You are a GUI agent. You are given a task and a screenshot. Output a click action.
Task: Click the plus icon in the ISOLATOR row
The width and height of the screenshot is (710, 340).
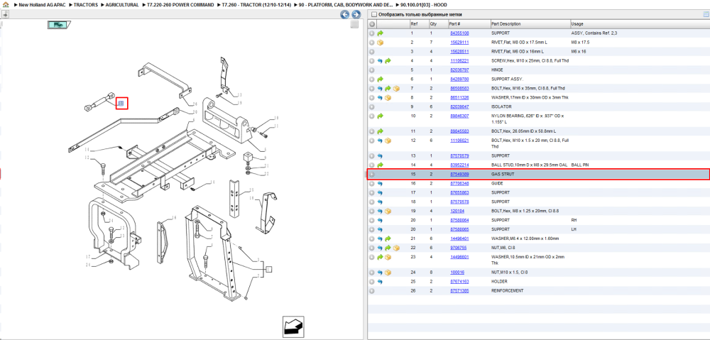tap(372, 107)
